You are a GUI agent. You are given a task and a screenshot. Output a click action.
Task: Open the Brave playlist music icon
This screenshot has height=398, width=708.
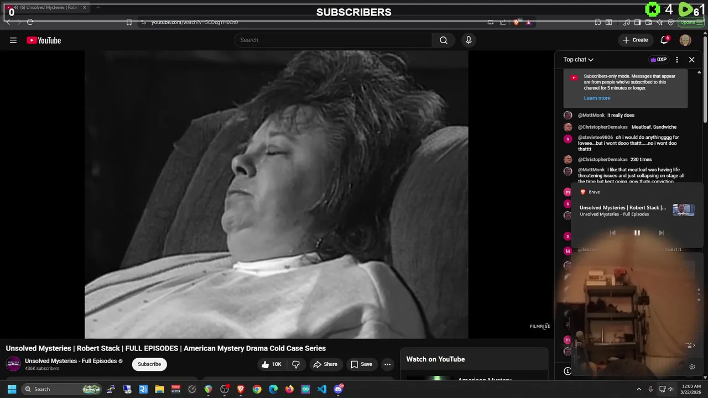click(627, 22)
